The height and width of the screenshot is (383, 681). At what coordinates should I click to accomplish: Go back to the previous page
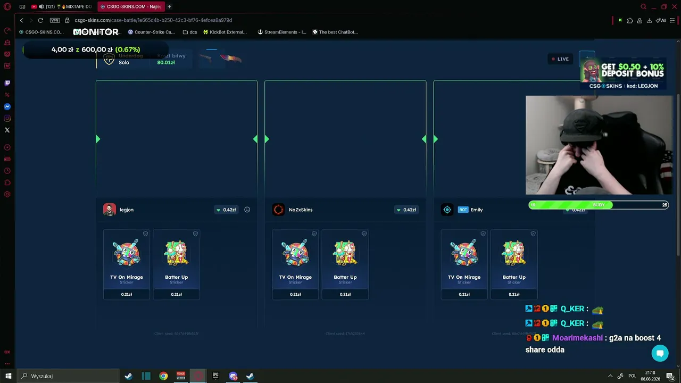pos(21,20)
